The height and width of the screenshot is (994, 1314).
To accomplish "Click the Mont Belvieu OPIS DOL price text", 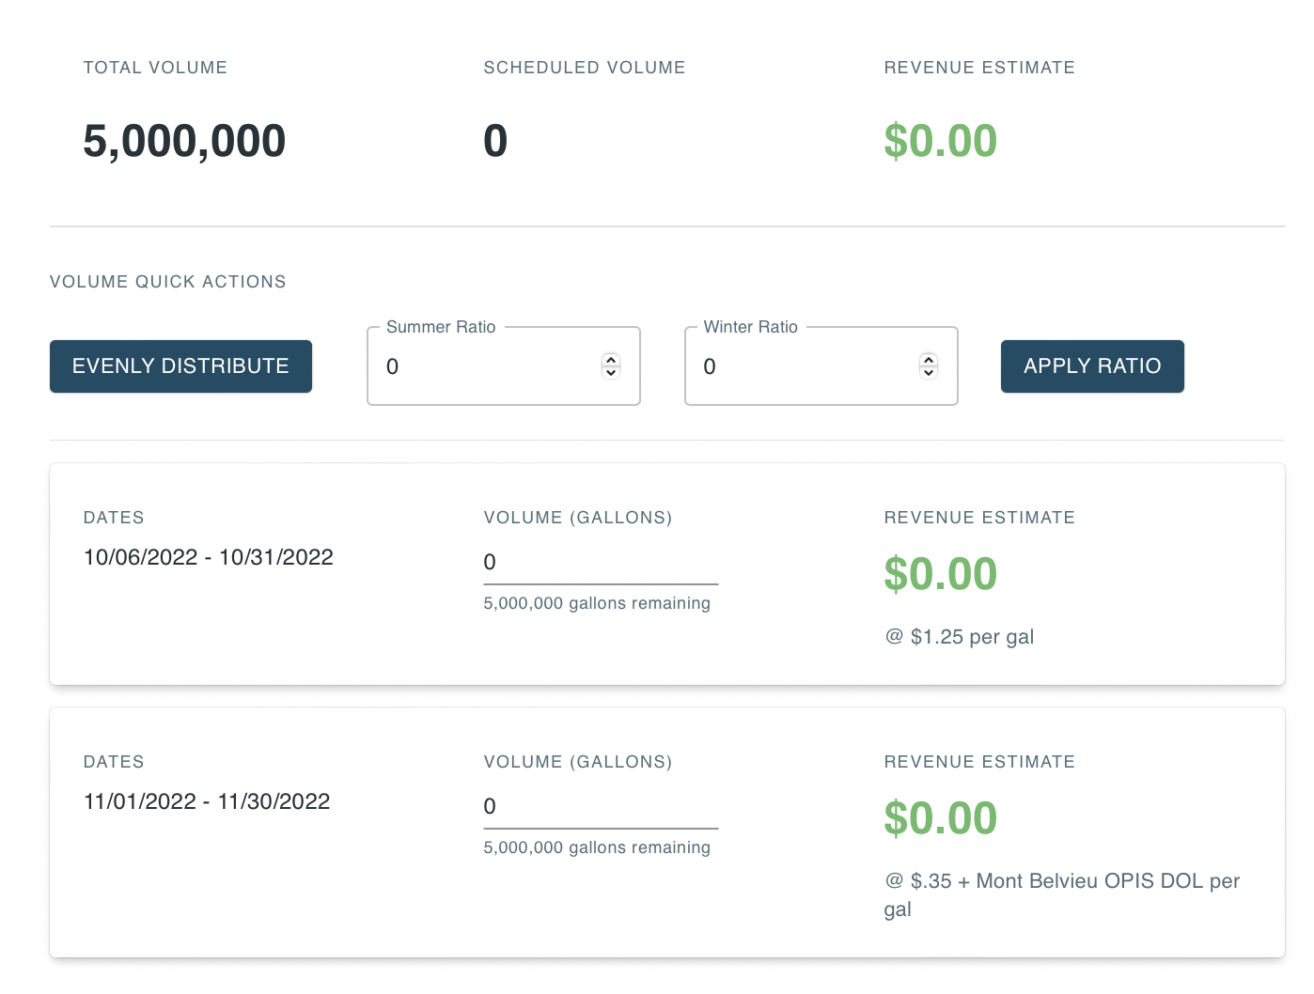I will pyautogui.click(x=1061, y=881).
